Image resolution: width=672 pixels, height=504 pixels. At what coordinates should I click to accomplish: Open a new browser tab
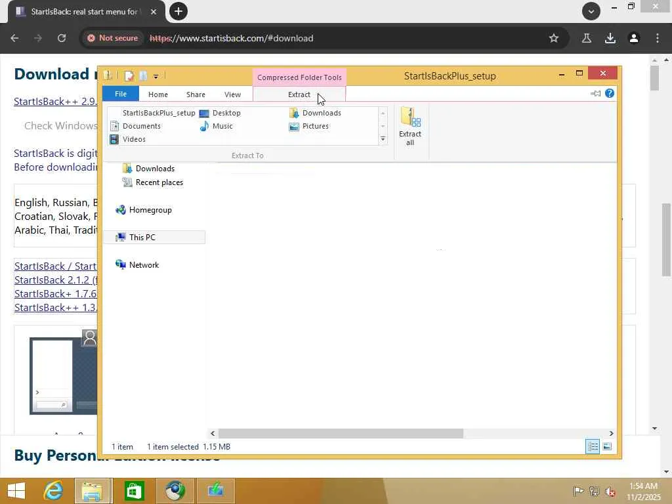coord(178,11)
